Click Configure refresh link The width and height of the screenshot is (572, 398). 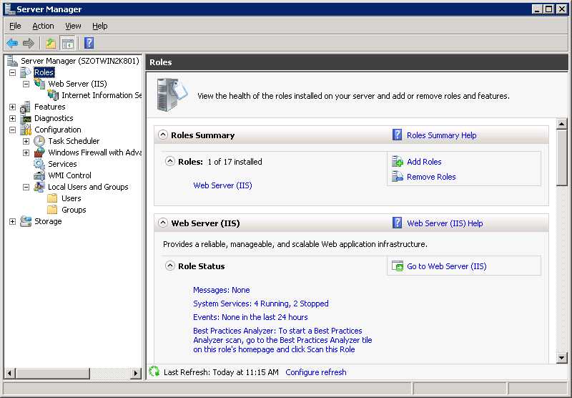[316, 372]
